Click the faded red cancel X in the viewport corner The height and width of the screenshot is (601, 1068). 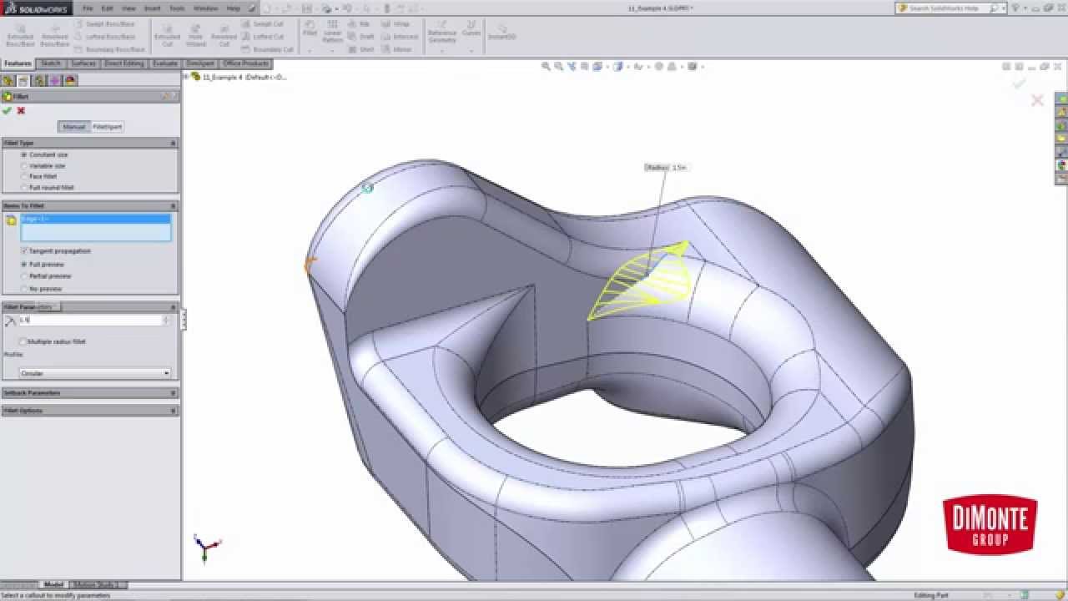[x=1037, y=100]
